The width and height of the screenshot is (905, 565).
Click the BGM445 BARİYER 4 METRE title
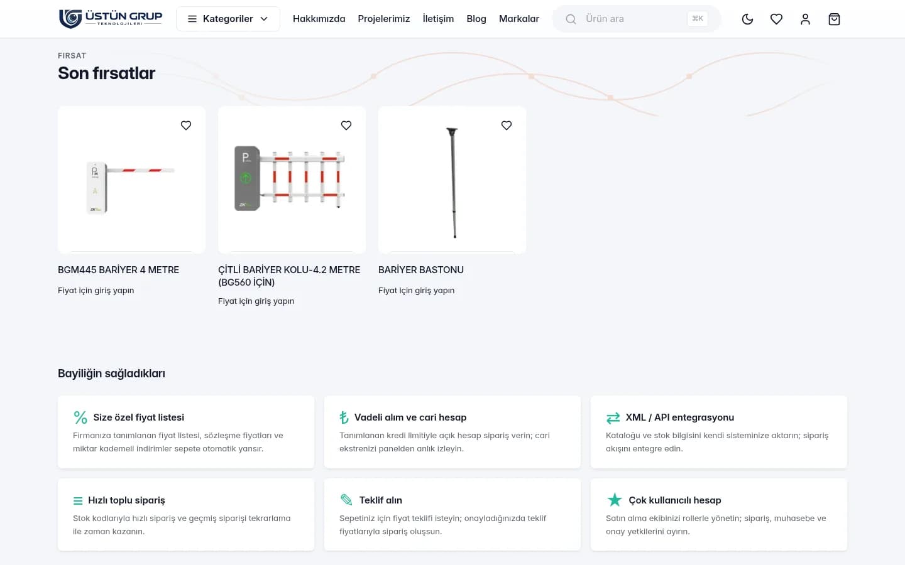tap(118, 270)
